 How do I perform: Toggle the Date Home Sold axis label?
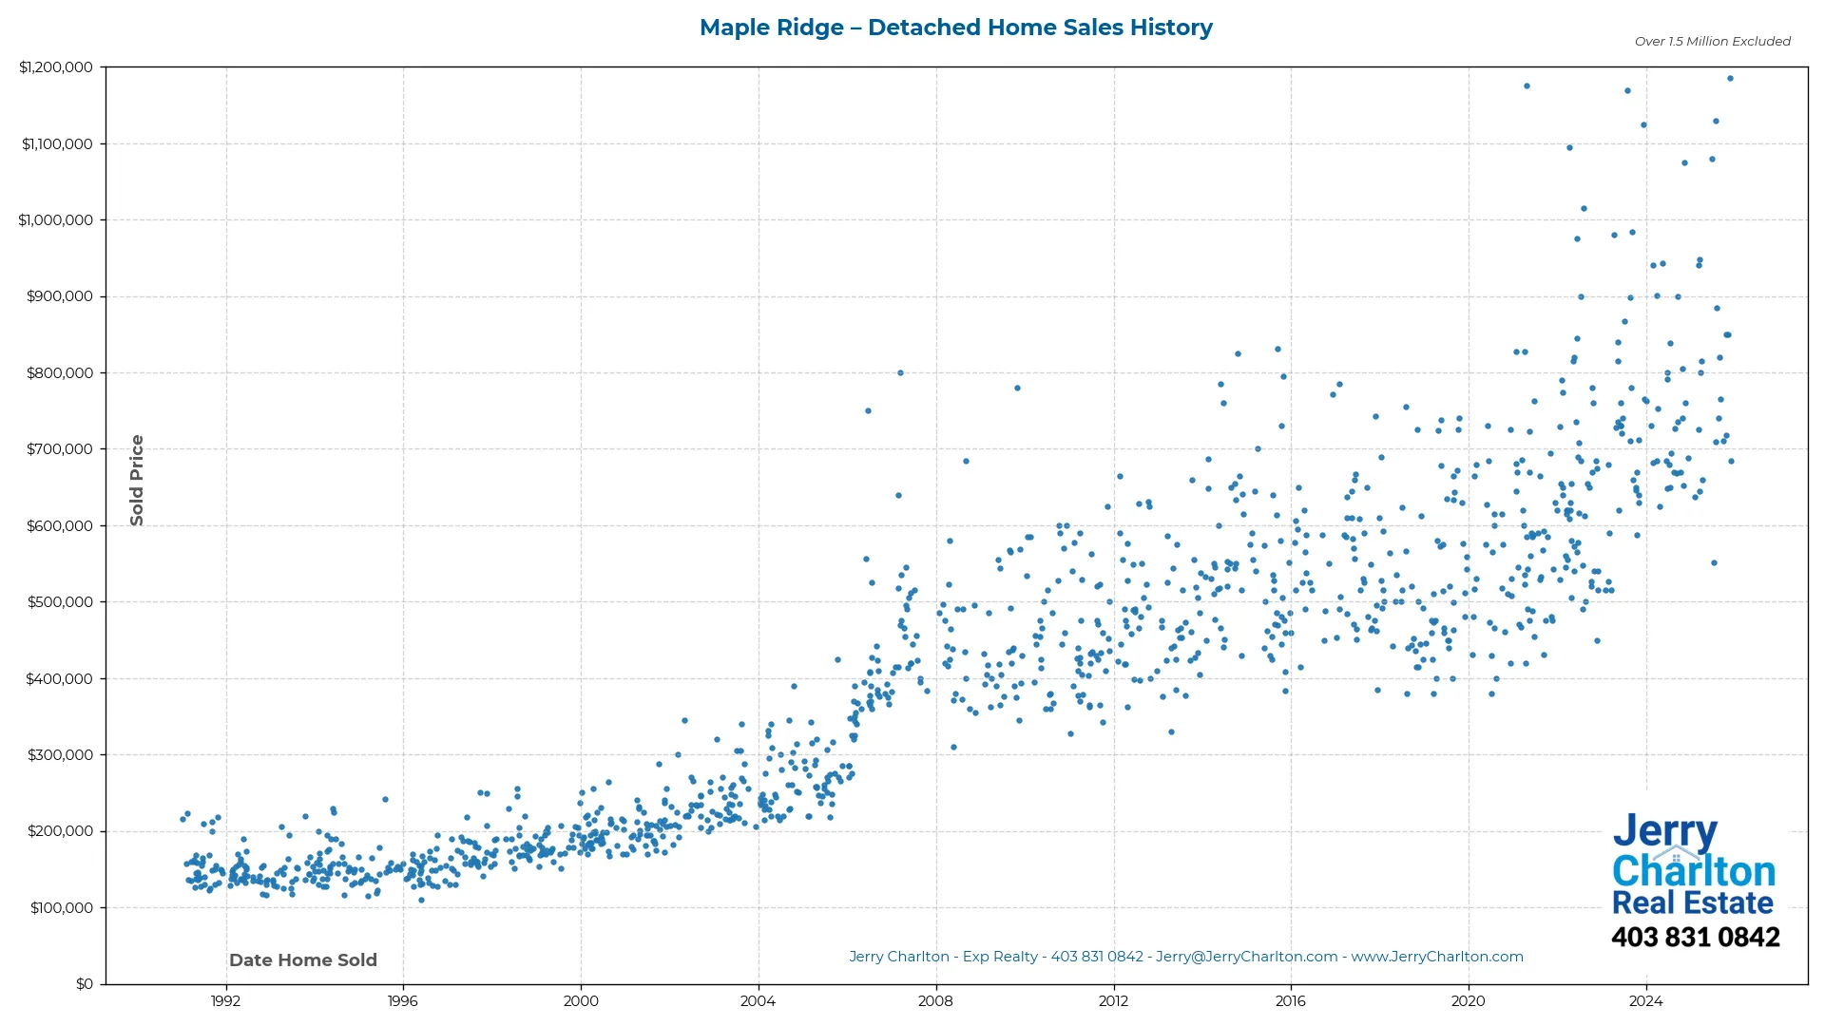302,959
